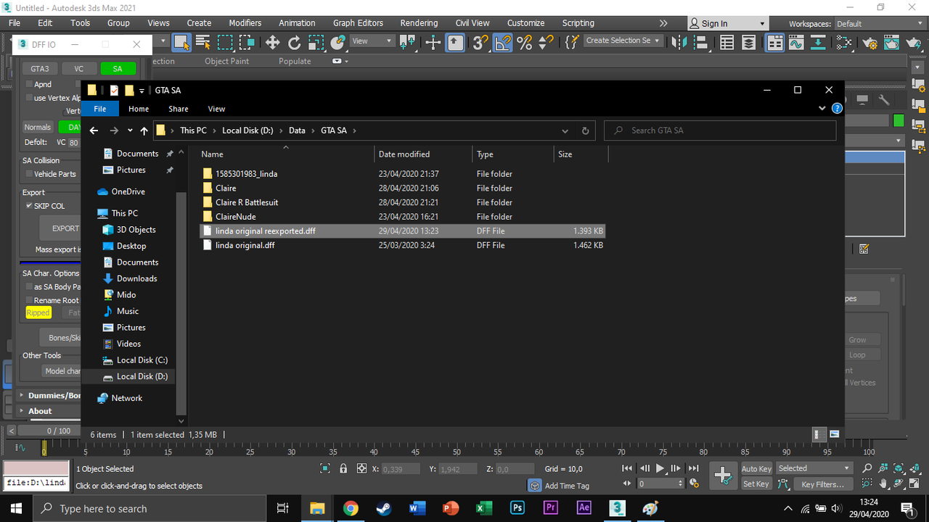The image size is (929, 522).
Task: Open the Rendering menu
Action: [x=419, y=23]
